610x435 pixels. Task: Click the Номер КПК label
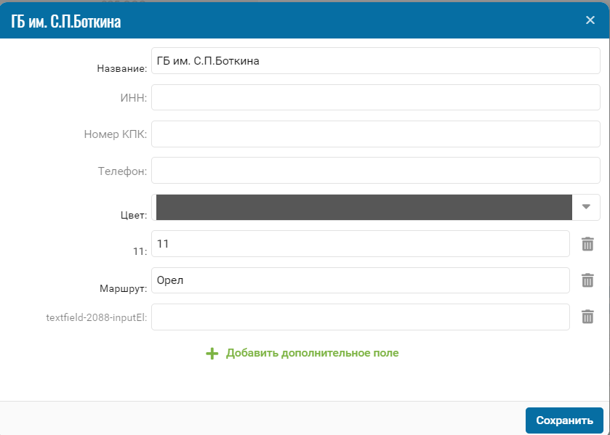115,134
